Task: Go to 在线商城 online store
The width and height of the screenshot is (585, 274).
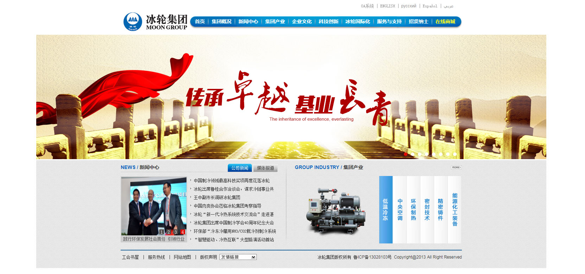Action: (445, 22)
